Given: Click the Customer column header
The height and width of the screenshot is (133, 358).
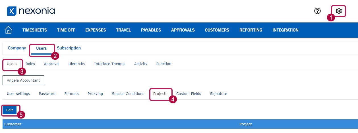Looking at the screenshot, I should [x=13, y=124].
